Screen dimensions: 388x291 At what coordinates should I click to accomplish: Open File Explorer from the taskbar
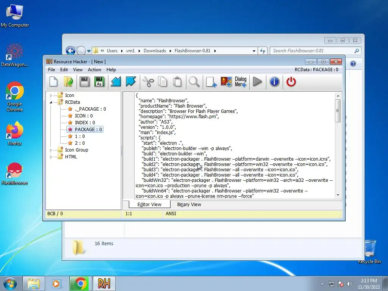coord(34,283)
